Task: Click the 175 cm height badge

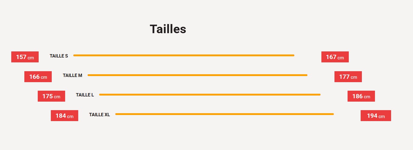Action: 51,96
